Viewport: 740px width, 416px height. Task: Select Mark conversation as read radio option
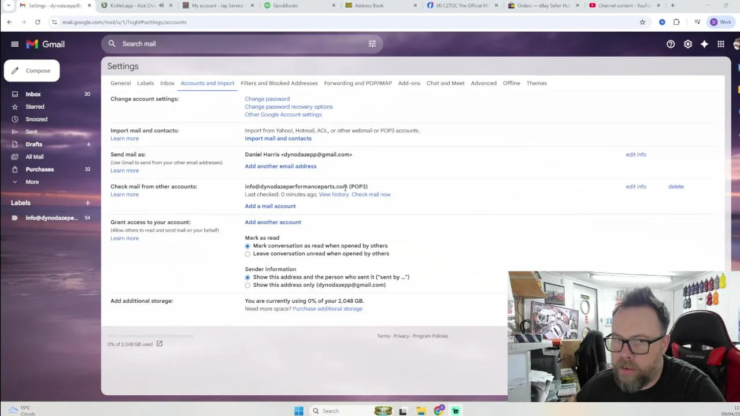click(x=247, y=246)
